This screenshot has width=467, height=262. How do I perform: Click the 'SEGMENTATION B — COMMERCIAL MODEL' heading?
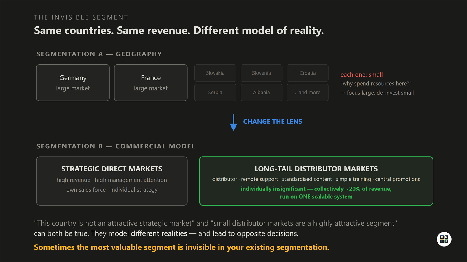click(x=116, y=146)
